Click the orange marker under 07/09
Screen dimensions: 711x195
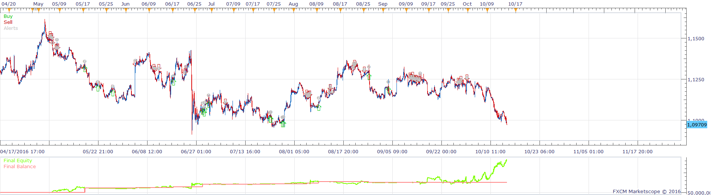tap(233, 10)
